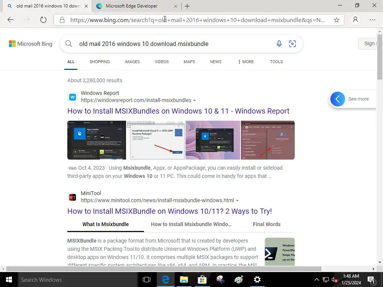This screenshot has width=383, height=287.
Task: Select the Microsoft Edge Developer browser tab
Action: pyautogui.click(x=137, y=6)
